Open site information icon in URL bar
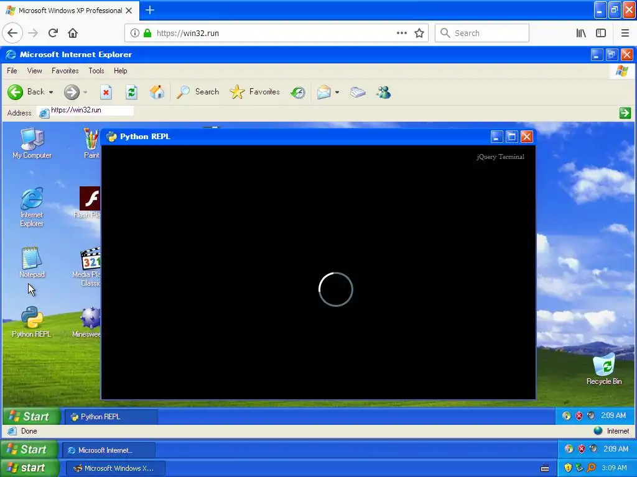 pyautogui.click(x=134, y=33)
